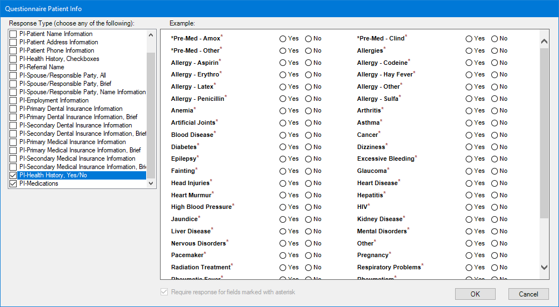Choose No for *Pre-Med - Amox
559x307 pixels.
tap(308, 39)
